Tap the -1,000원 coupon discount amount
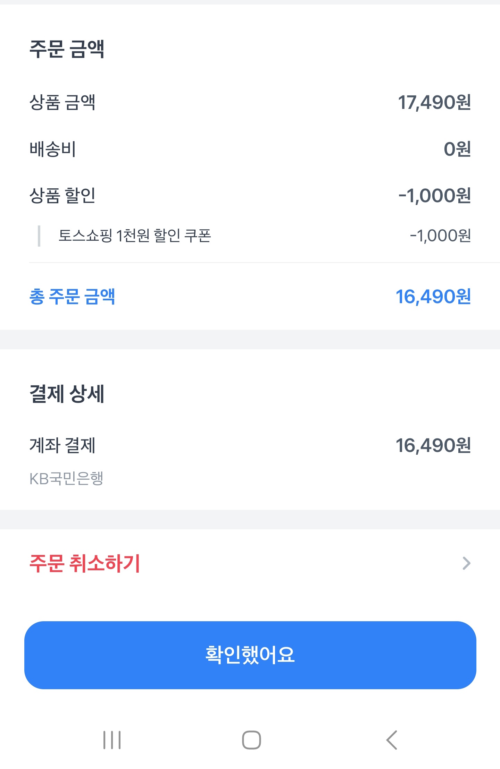 click(x=440, y=236)
